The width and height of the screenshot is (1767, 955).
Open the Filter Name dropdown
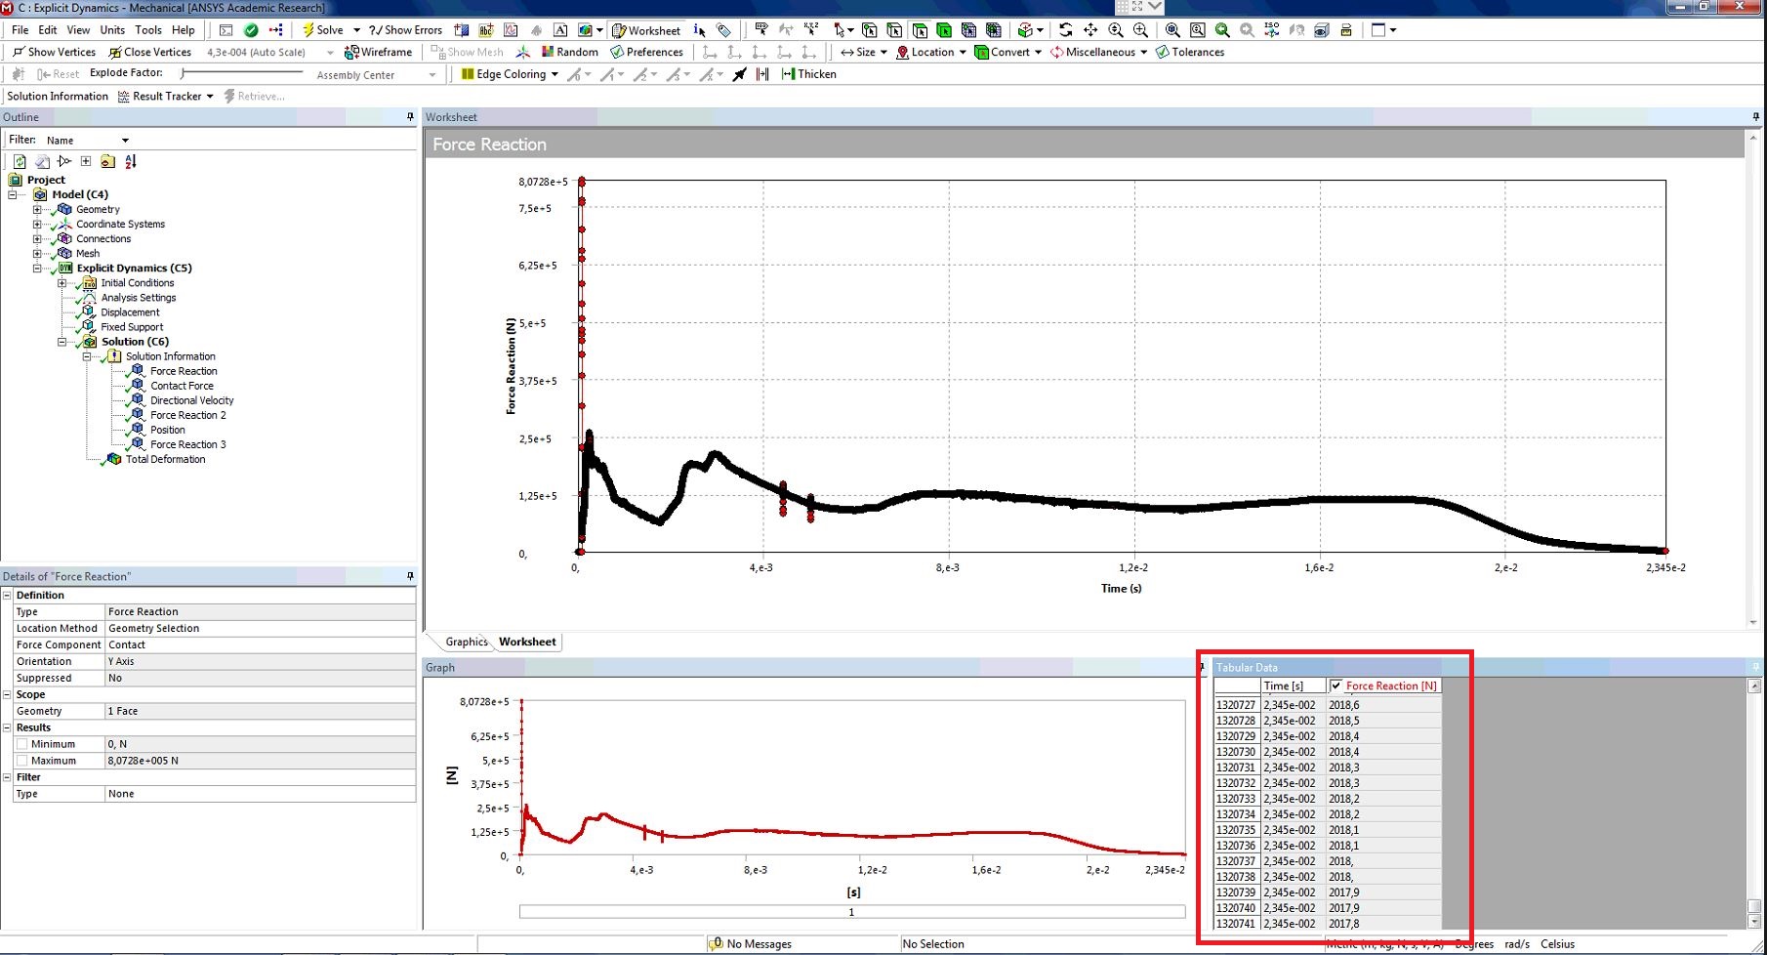click(x=125, y=141)
